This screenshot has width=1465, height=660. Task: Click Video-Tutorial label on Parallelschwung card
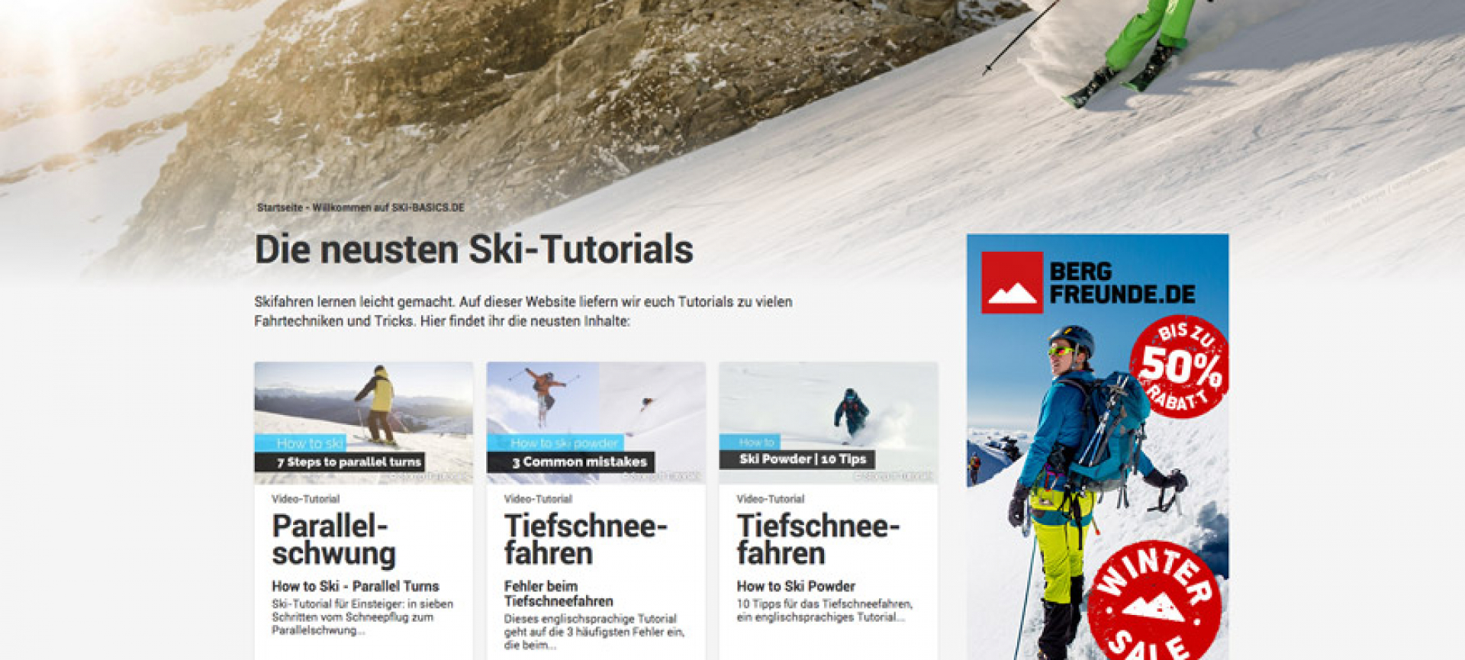pos(306,499)
